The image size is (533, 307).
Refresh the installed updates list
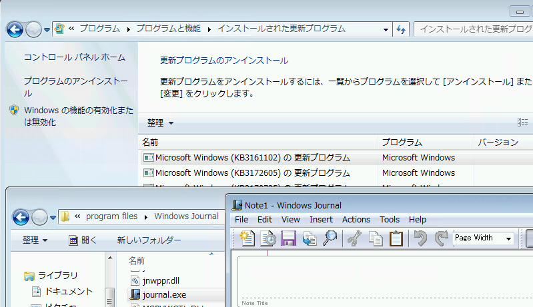point(401,29)
